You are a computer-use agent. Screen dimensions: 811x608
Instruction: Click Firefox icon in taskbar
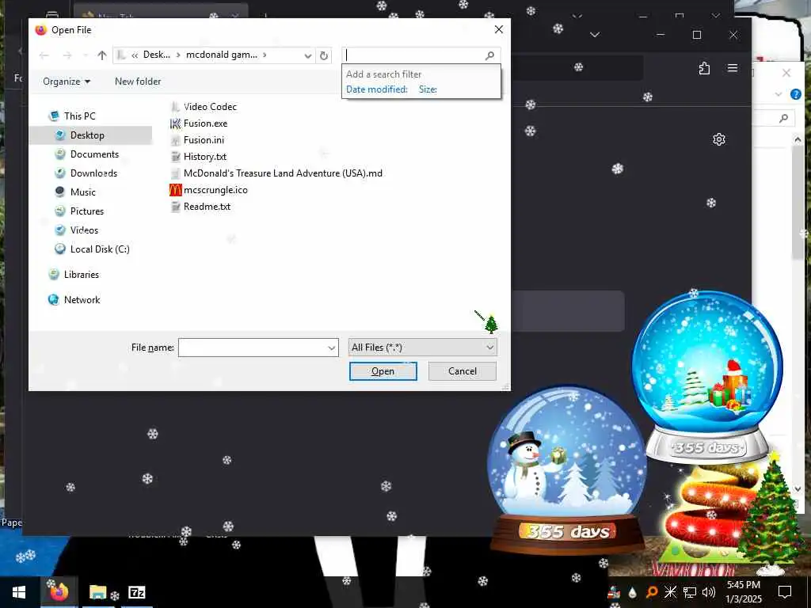(x=59, y=592)
